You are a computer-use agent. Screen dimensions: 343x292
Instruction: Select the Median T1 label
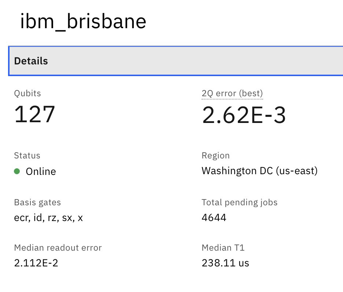click(223, 248)
